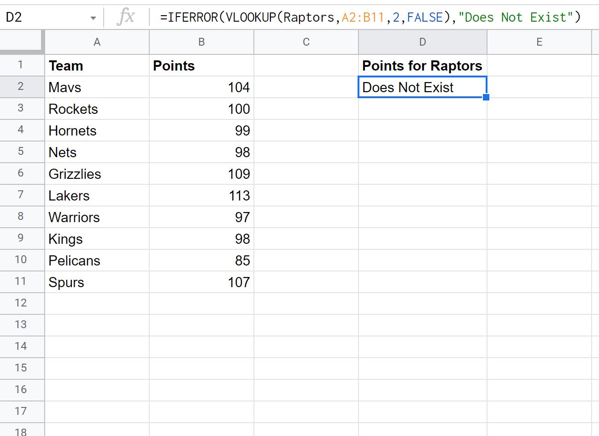The height and width of the screenshot is (436, 599).
Task: Select all cells via corner box
Action: (x=22, y=42)
